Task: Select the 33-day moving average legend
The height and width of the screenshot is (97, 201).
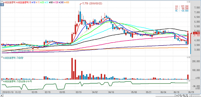Action: click(x=47, y=2)
